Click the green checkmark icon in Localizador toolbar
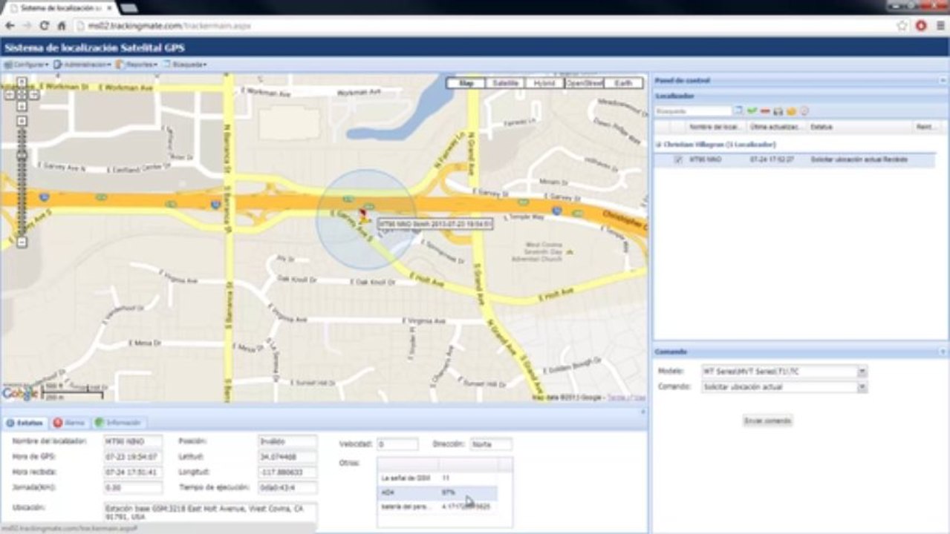The height and width of the screenshot is (534, 950). [752, 111]
